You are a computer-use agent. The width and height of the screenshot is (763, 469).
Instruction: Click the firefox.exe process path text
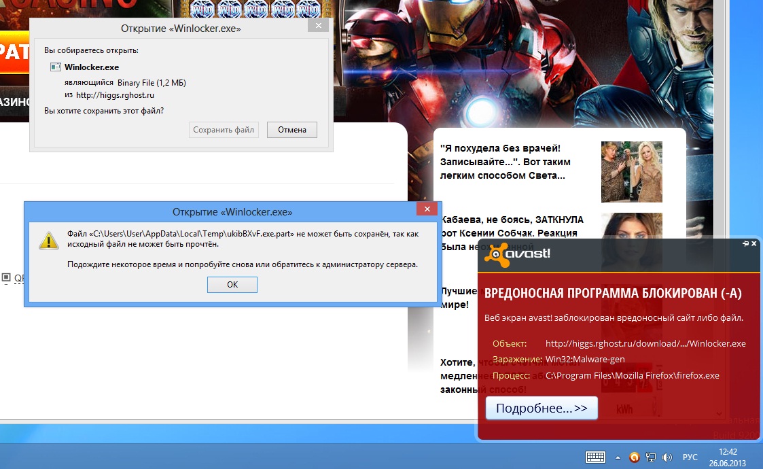pyautogui.click(x=632, y=375)
